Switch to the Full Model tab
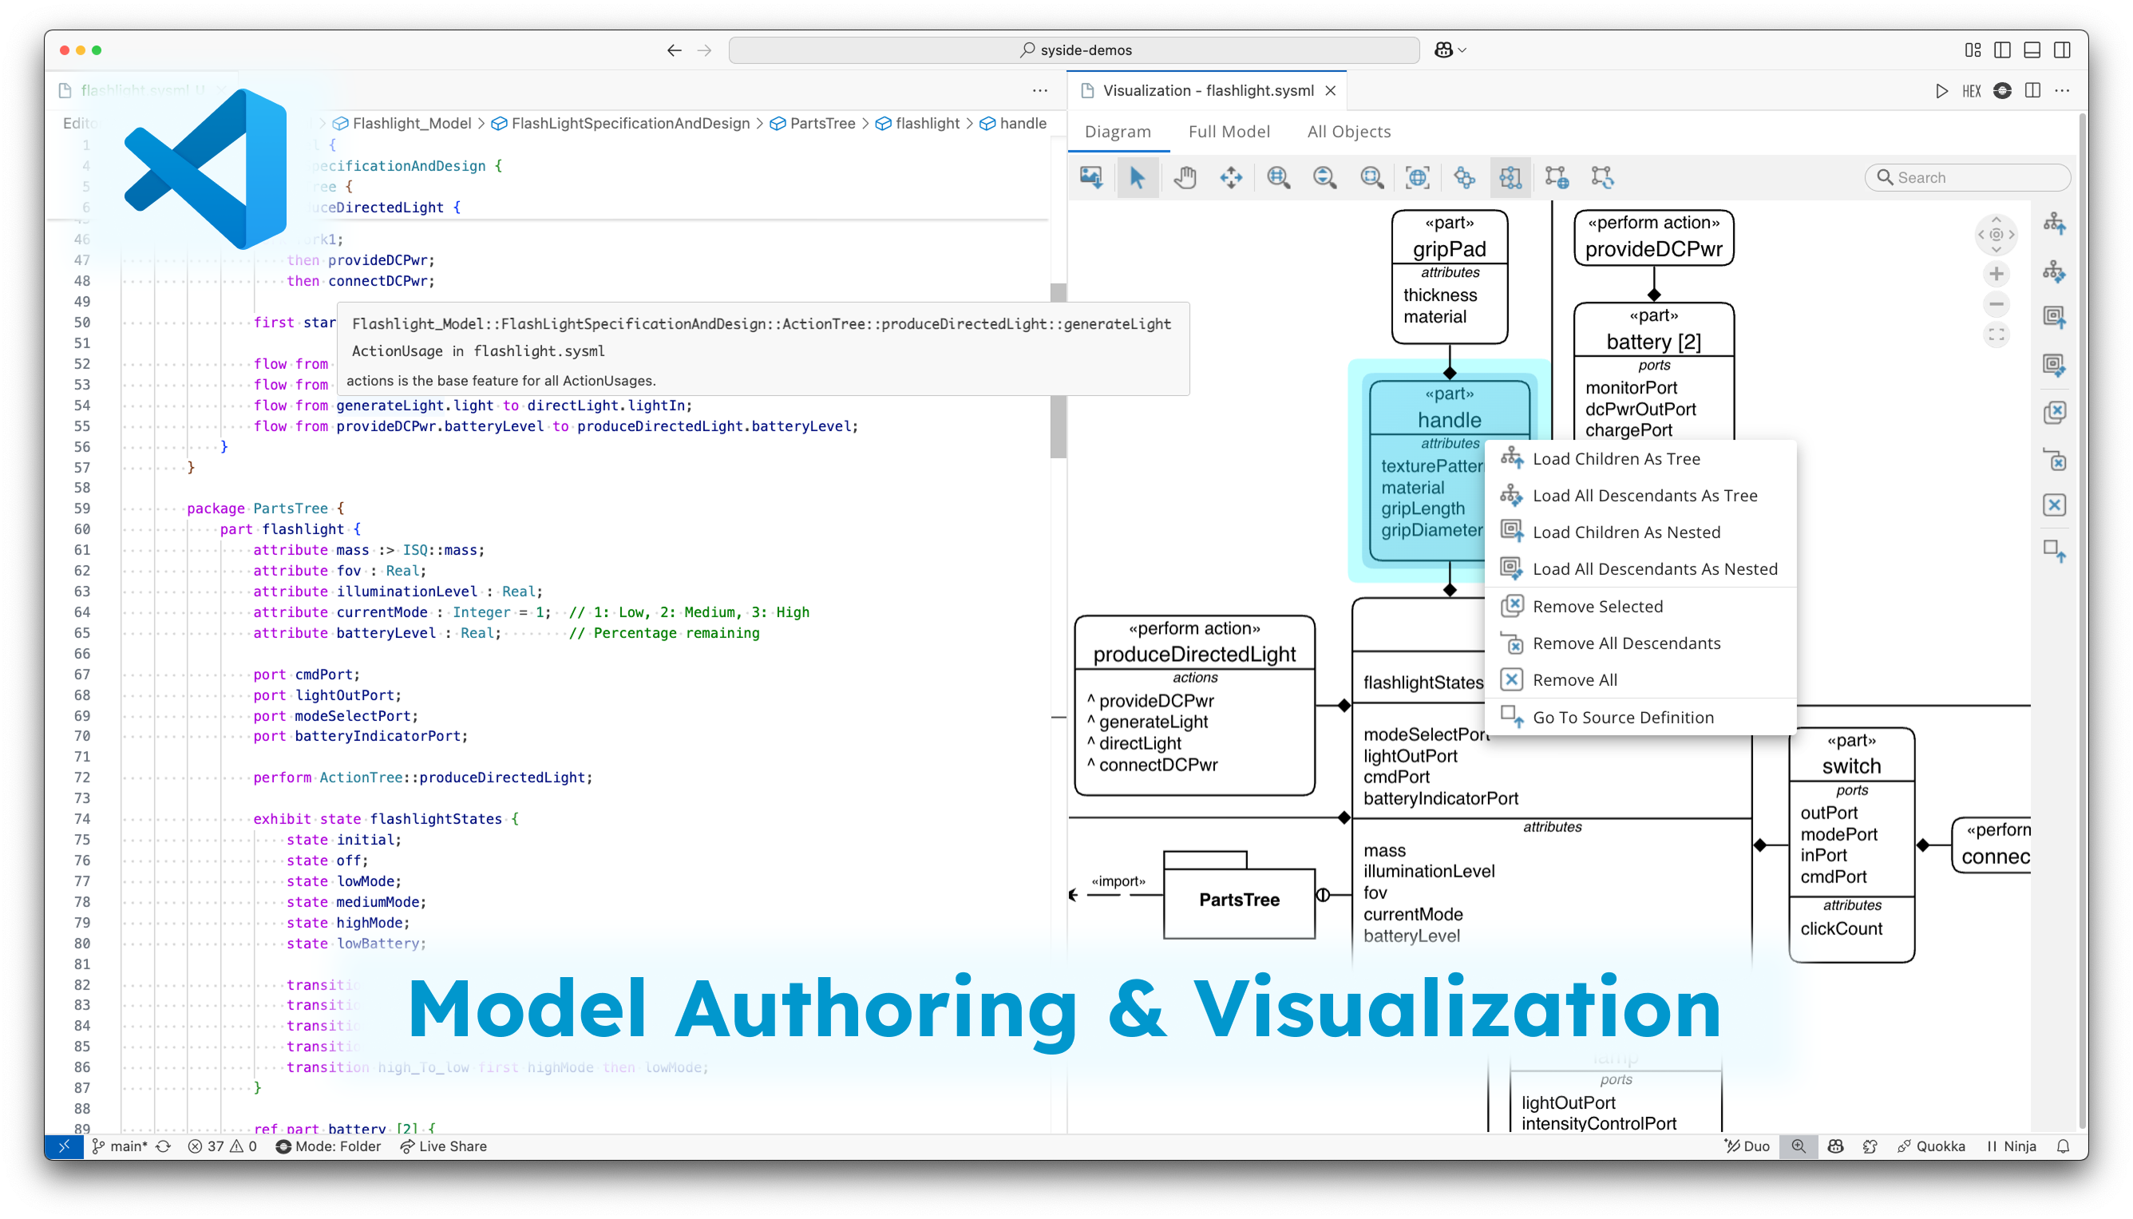This screenshot has height=1219, width=2133. [x=1229, y=132]
